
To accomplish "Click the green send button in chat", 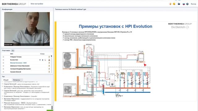I will [x=50, y=110].
